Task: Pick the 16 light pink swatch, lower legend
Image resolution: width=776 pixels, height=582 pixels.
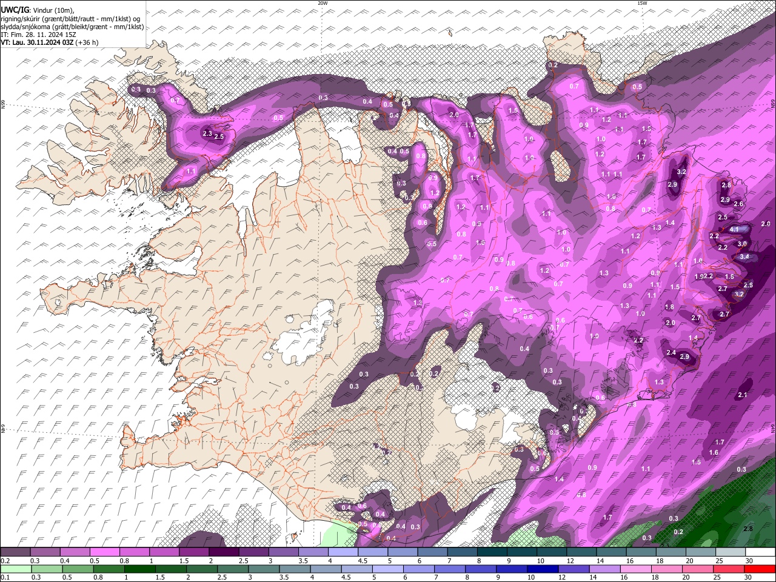Action: coord(635,569)
